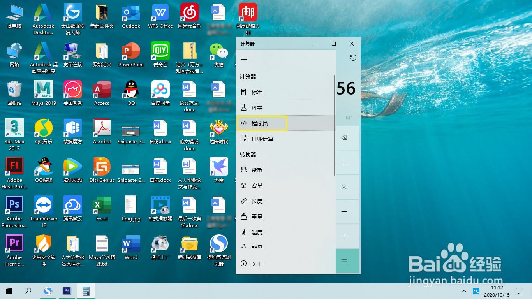
Task: Open the 重量 converter
Action: [x=285, y=217]
